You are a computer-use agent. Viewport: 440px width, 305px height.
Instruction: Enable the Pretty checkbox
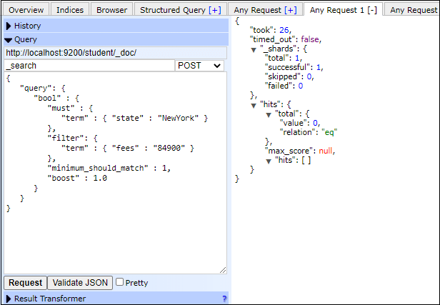(119, 281)
